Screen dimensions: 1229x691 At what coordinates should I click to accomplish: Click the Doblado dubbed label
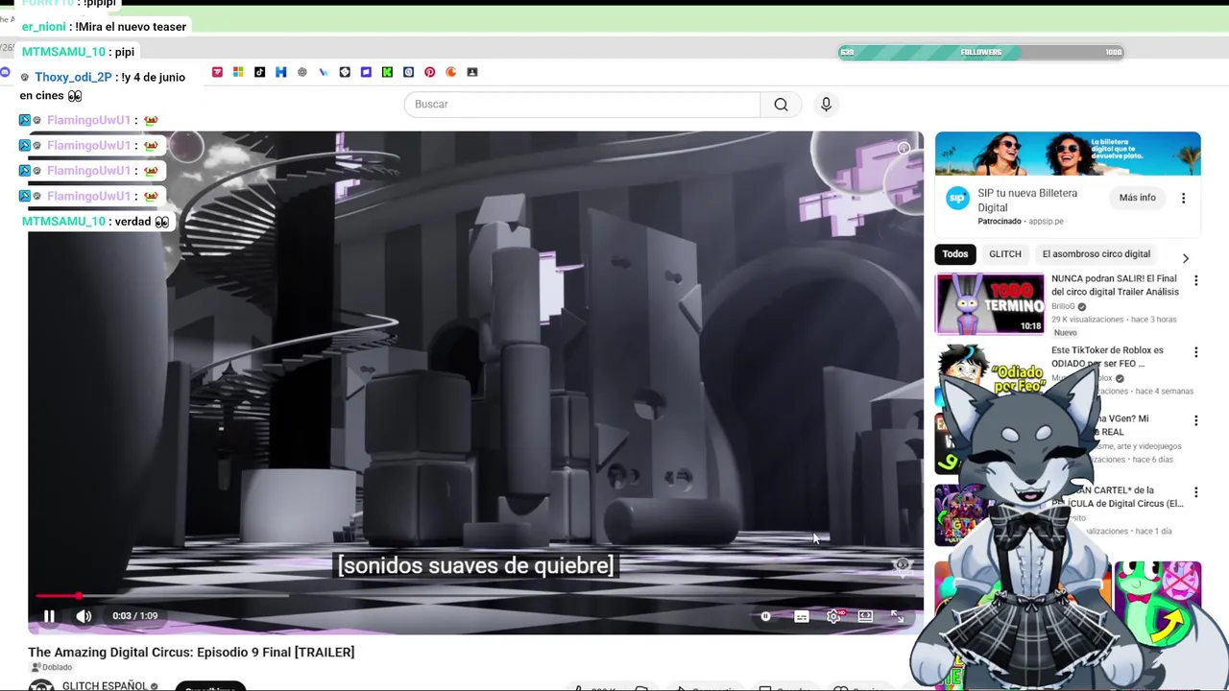(51, 667)
